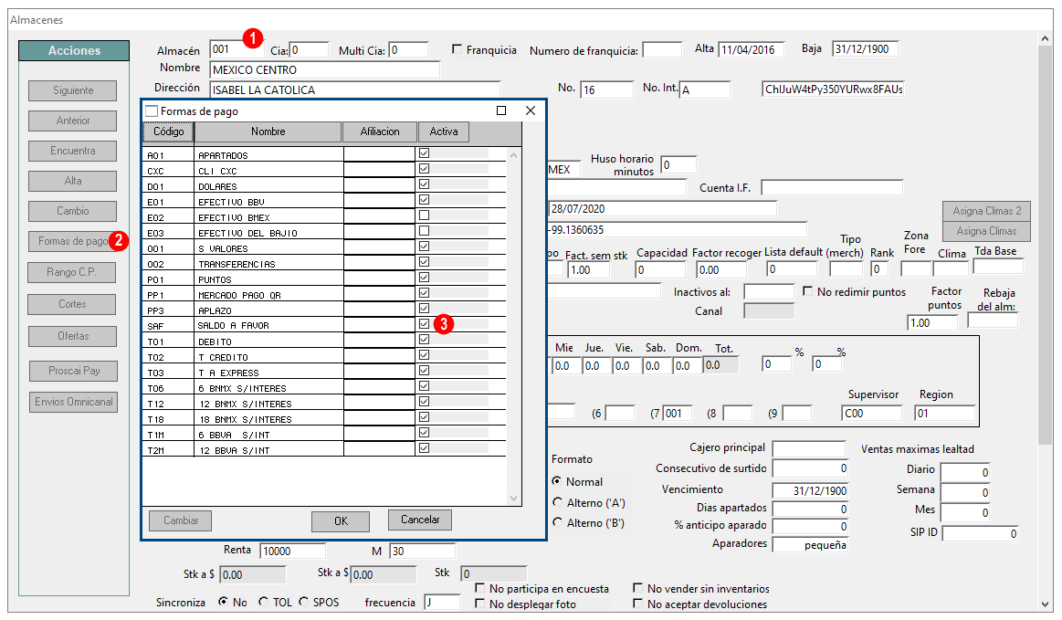Open the Rango C.P. action

click(72, 272)
